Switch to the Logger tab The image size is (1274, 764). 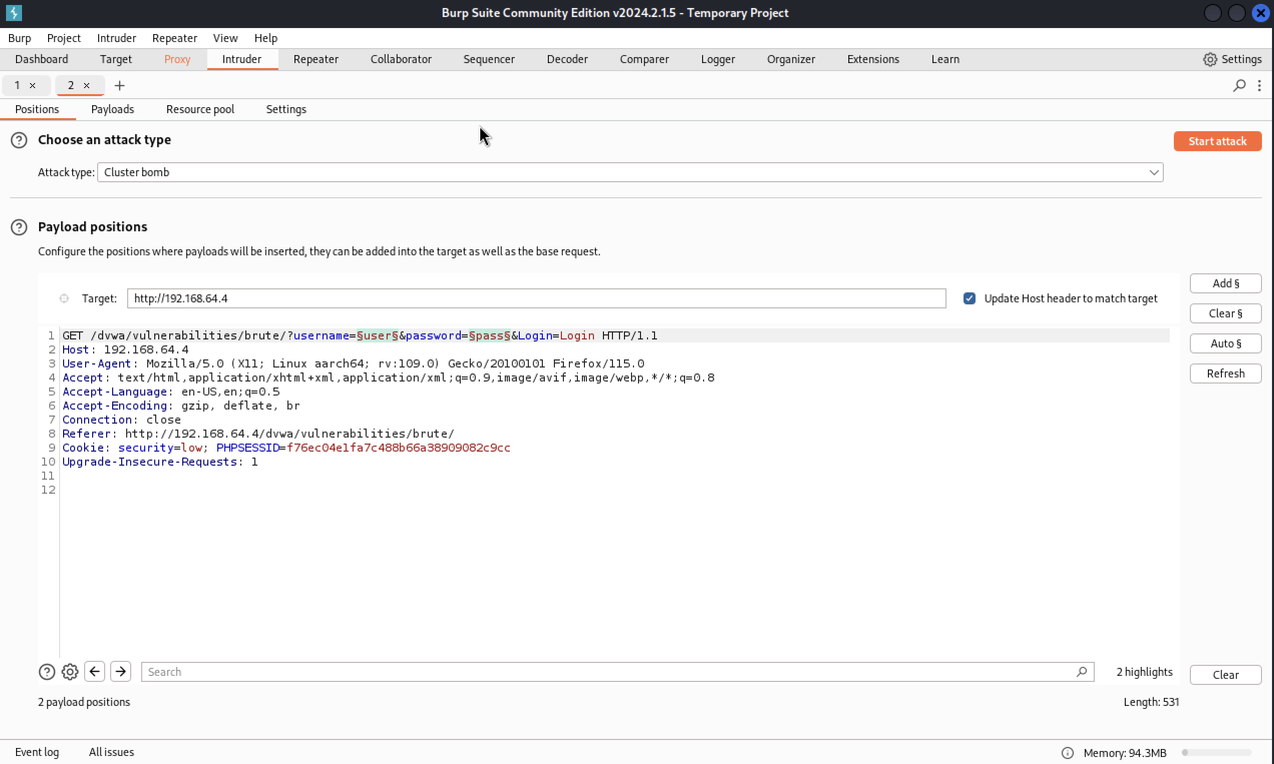[x=718, y=59]
